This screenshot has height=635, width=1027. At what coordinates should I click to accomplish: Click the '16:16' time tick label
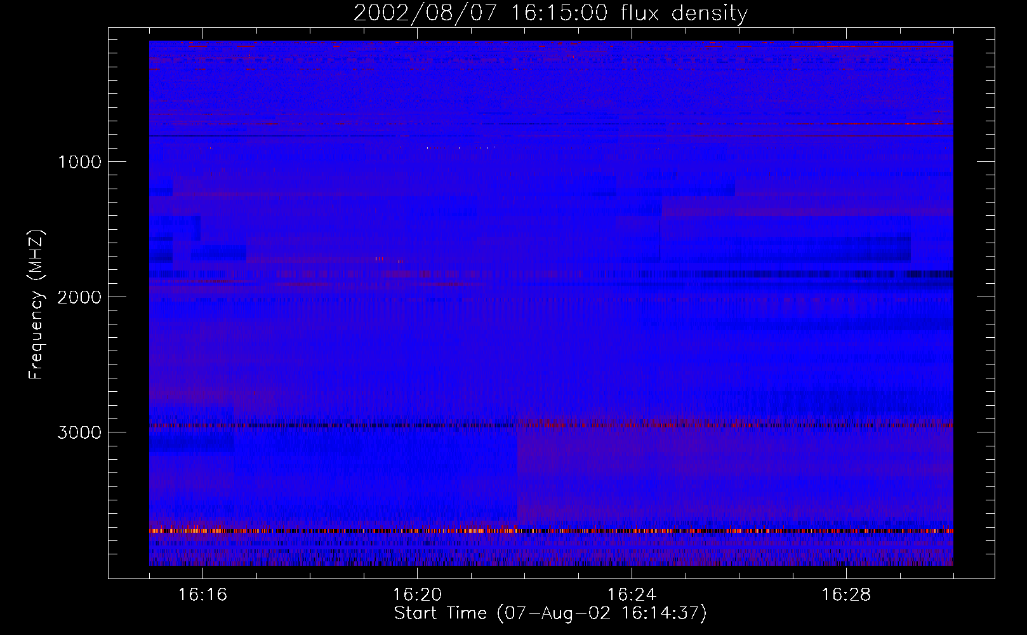tap(202, 595)
